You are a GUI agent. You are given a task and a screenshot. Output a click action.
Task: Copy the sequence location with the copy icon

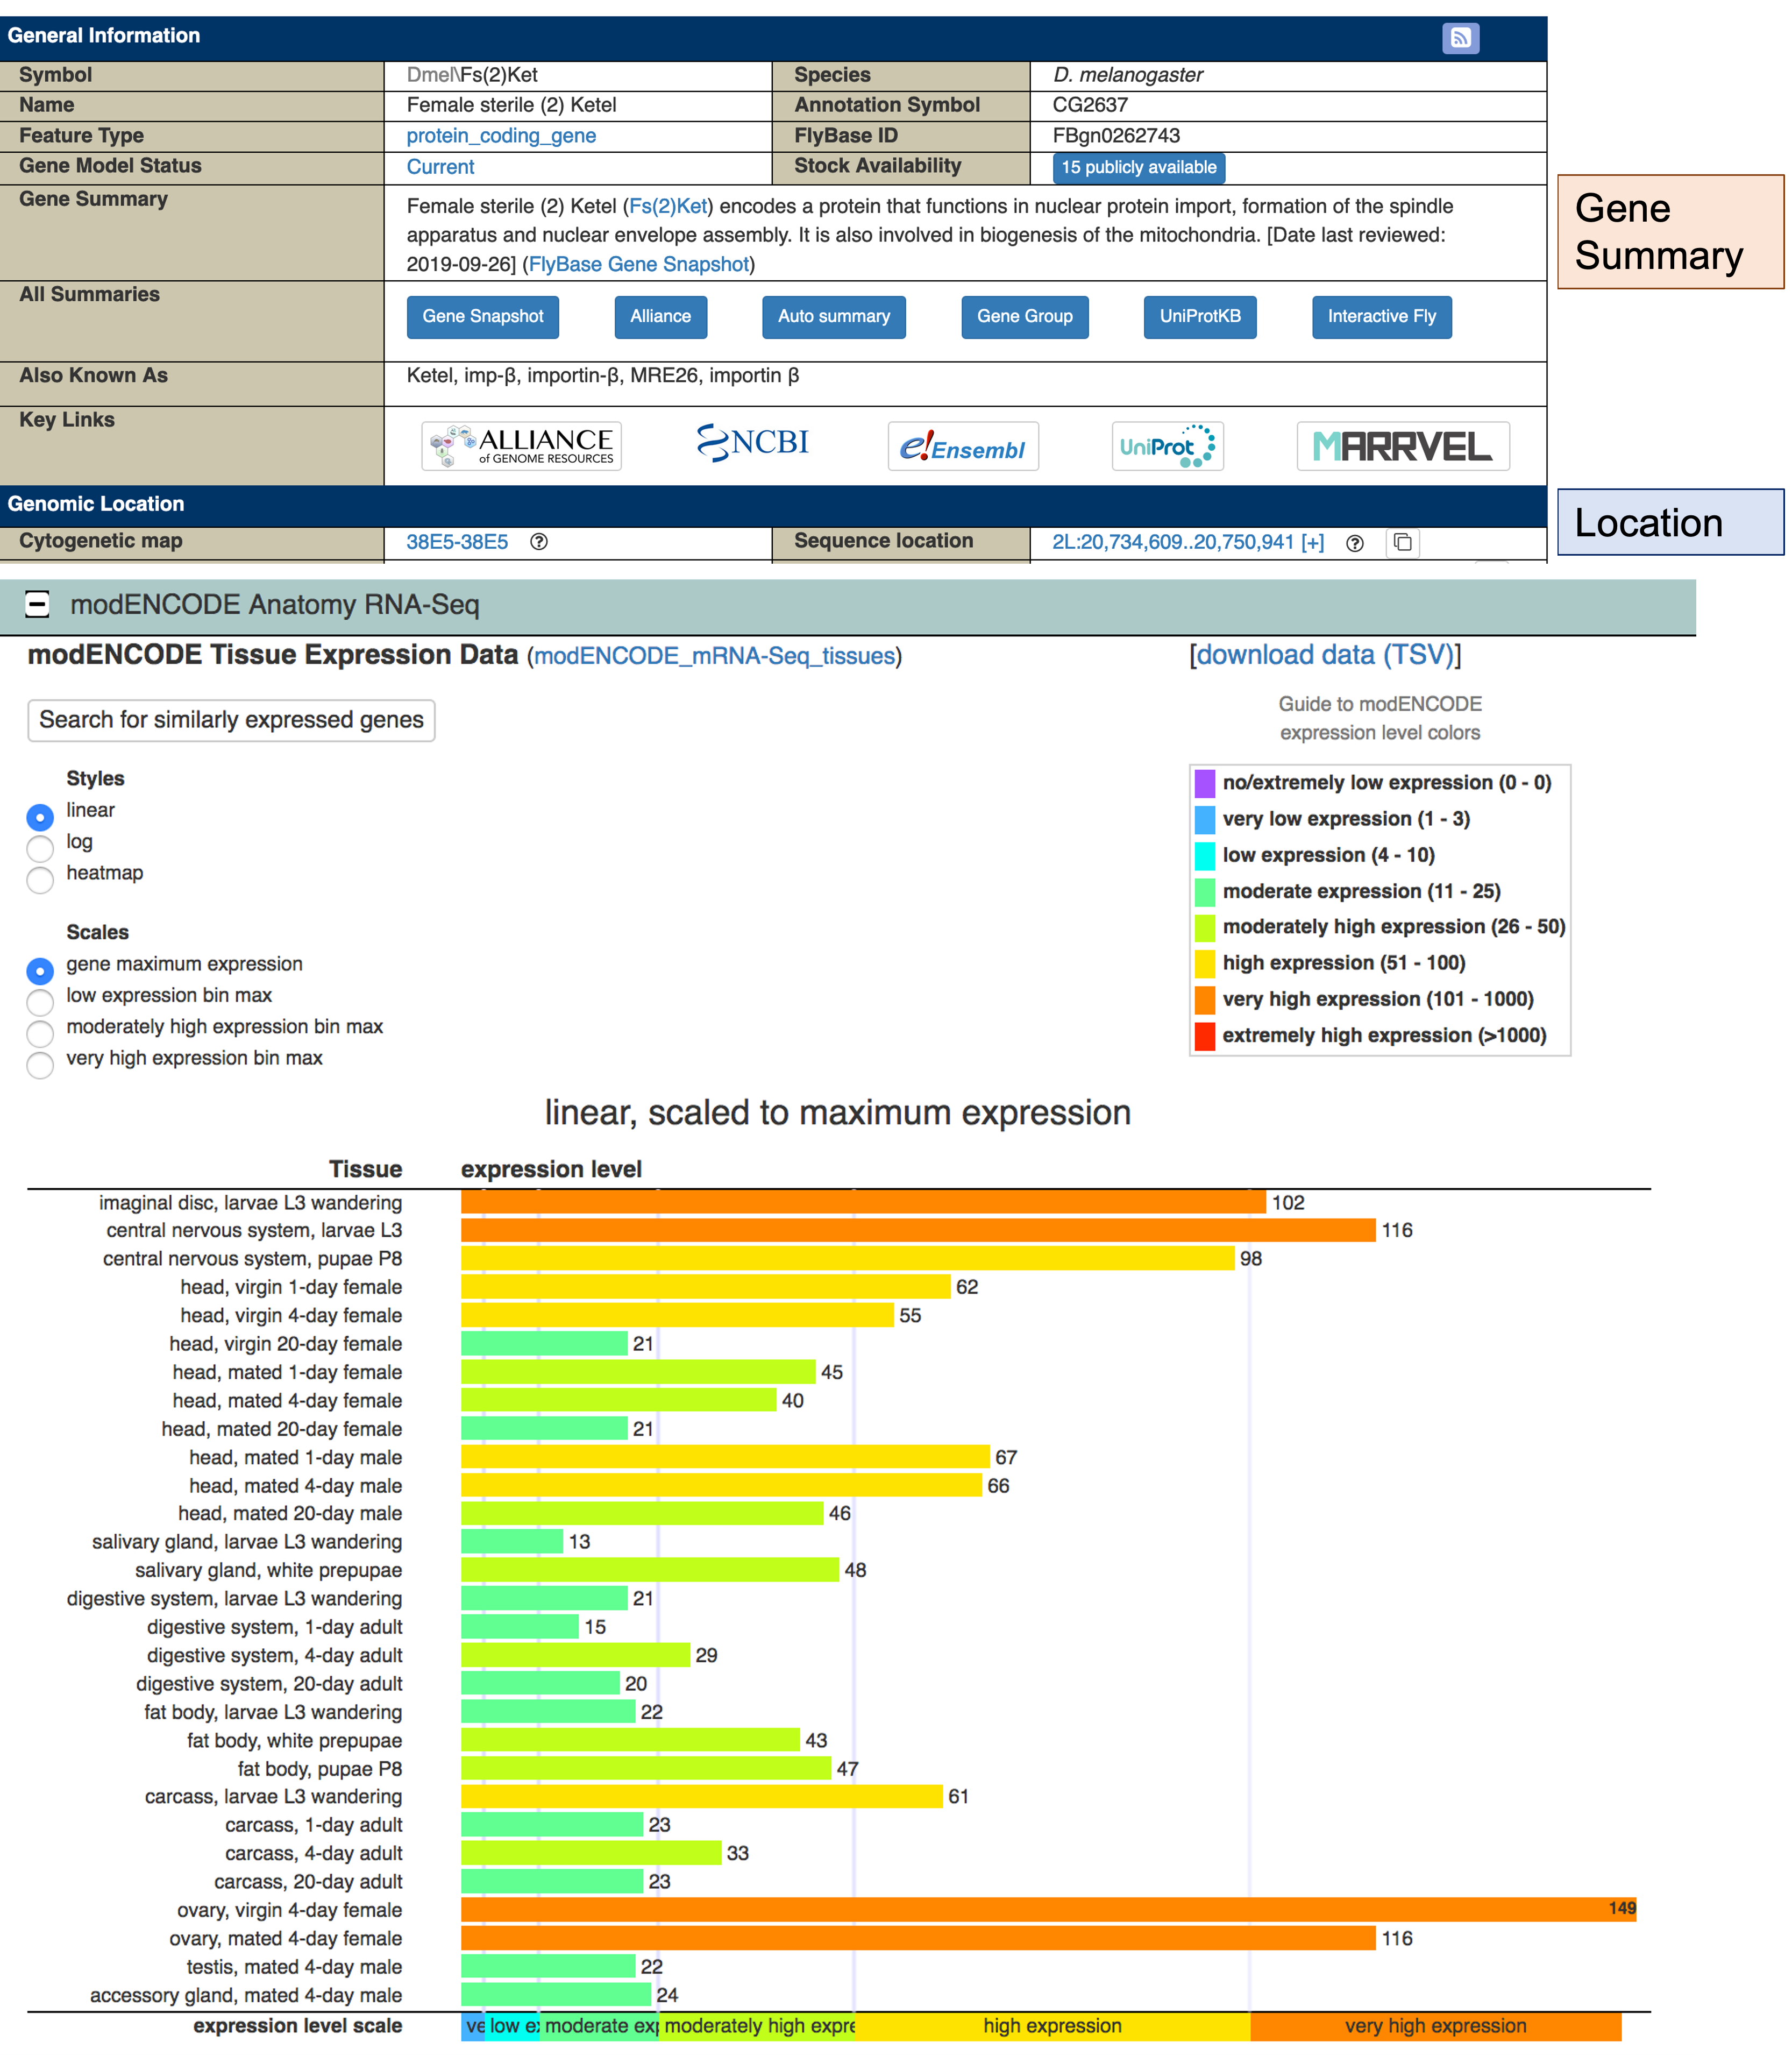pyautogui.click(x=1402, y=543)
